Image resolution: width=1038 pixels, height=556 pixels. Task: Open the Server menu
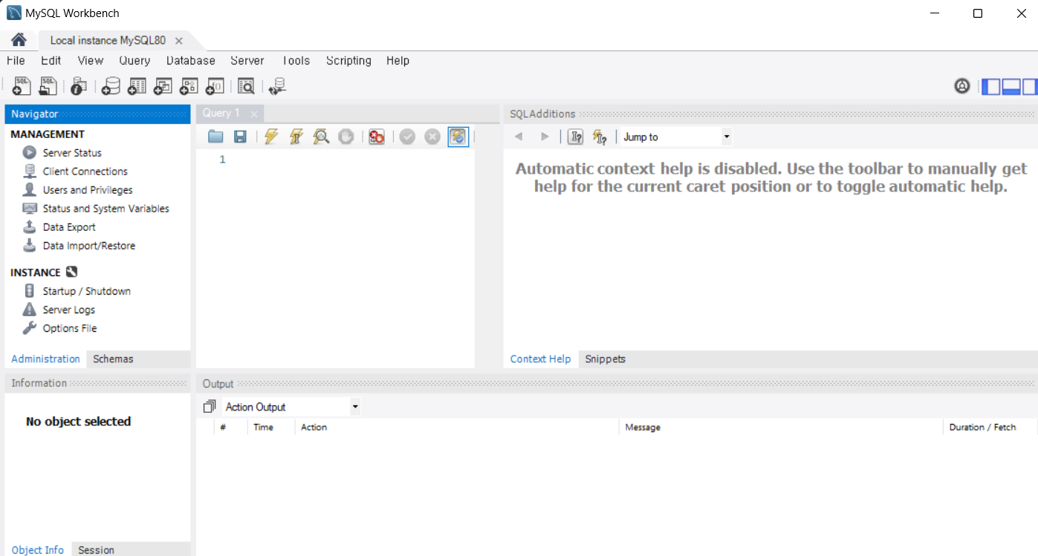point(247,61)
